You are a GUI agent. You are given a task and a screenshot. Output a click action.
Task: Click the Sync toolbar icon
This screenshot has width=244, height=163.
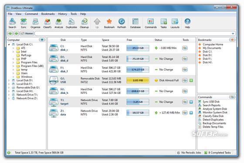pos(24,23)
